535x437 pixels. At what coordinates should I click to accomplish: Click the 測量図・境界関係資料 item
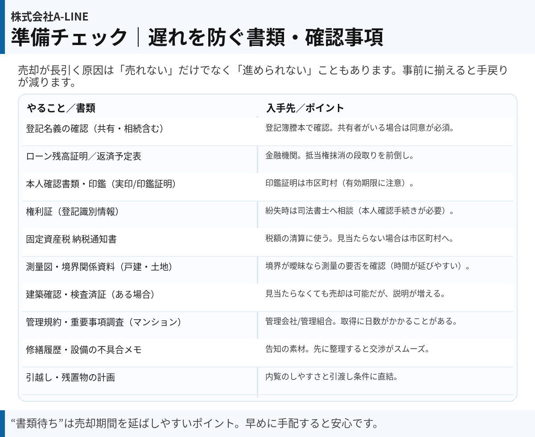click(x=99, y=267)
